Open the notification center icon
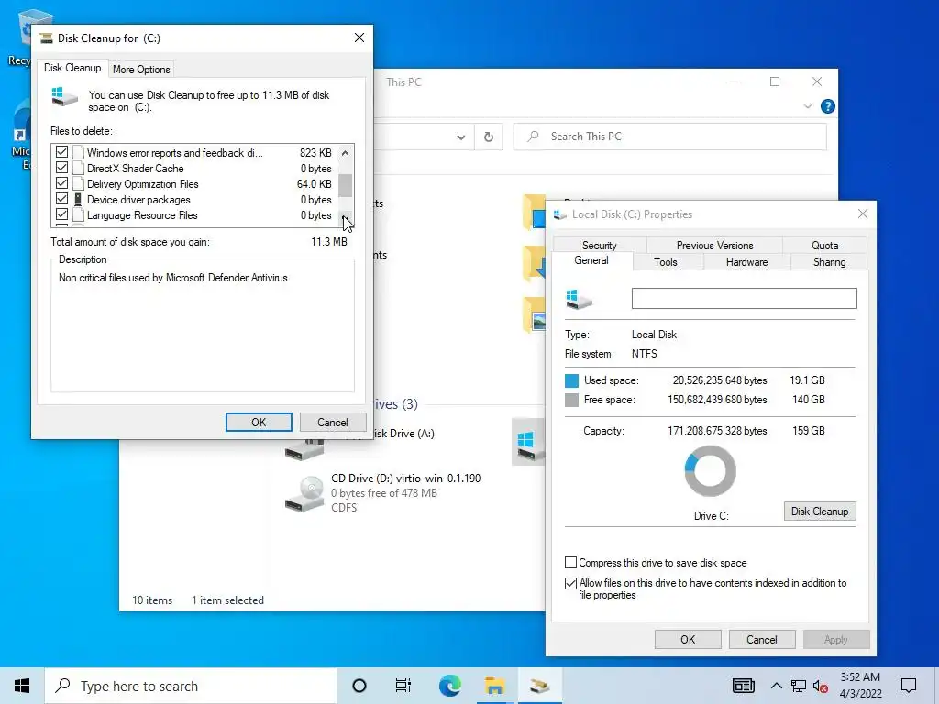Viewport: 939px width, 704px height. pyautogui.click(x=909, y=686)
